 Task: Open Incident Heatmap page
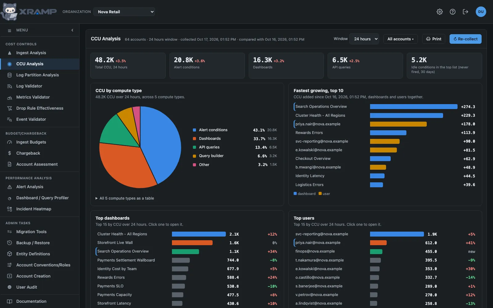coord(40,209)
